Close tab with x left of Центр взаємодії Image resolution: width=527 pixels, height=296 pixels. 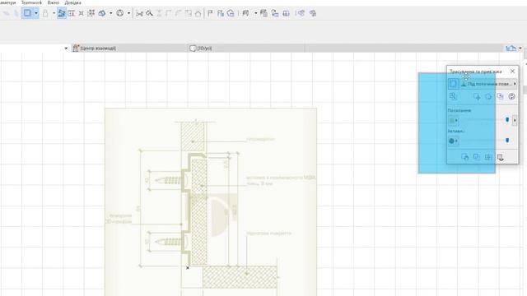[x=66, y=49]
